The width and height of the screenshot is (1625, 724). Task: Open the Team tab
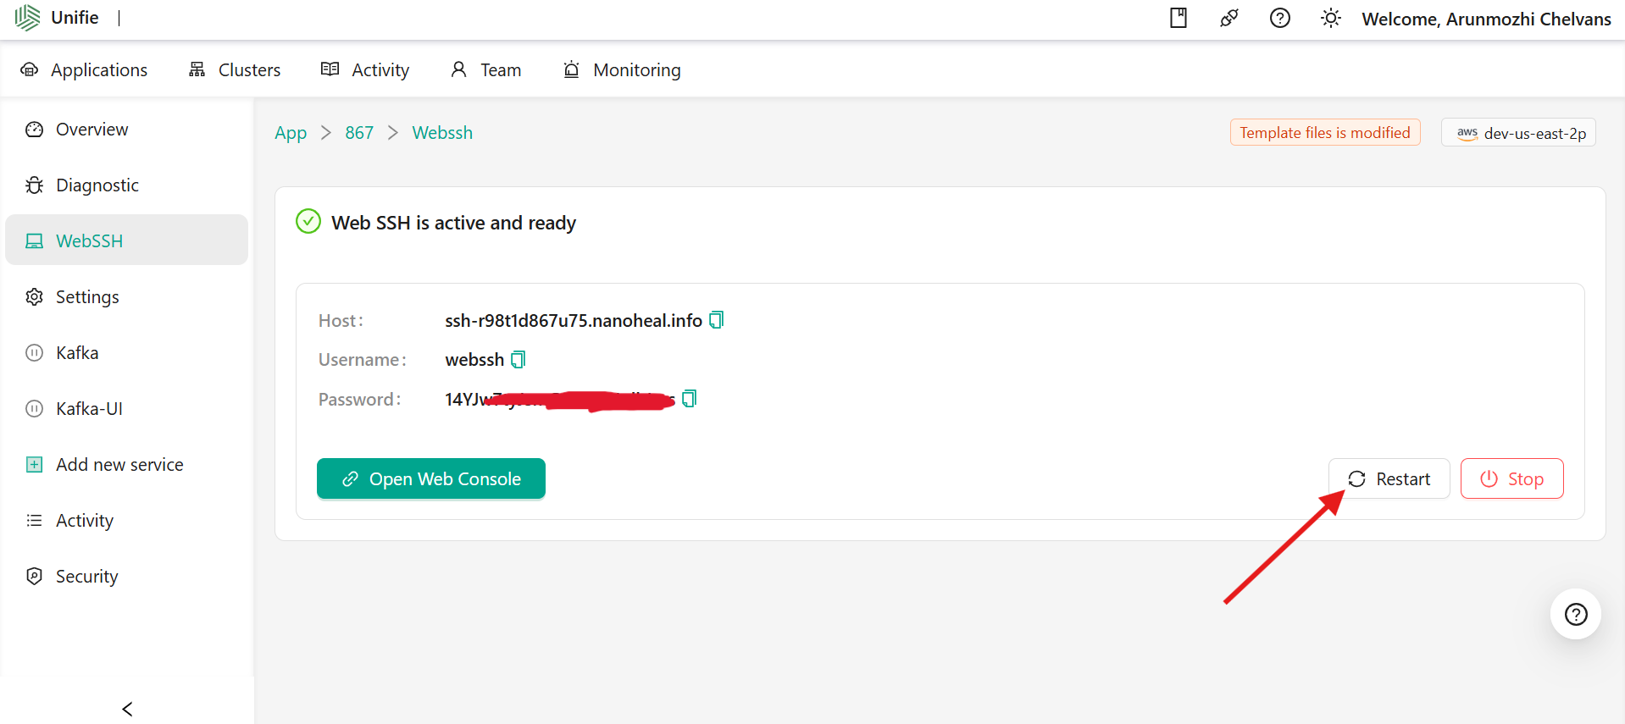(x=485, y=69)
